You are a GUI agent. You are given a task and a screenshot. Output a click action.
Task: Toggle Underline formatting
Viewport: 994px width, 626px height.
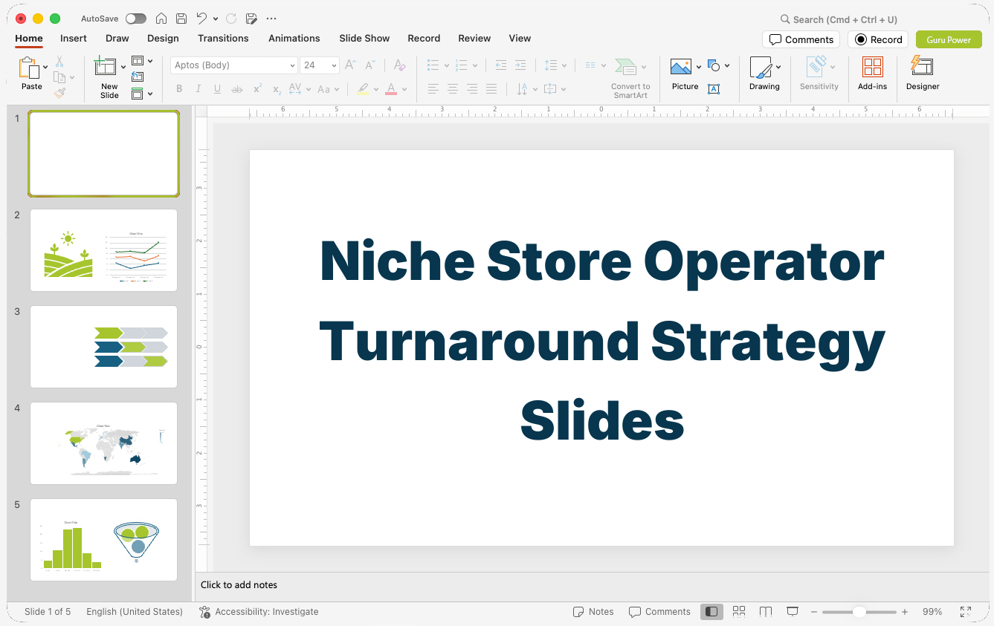217,89
